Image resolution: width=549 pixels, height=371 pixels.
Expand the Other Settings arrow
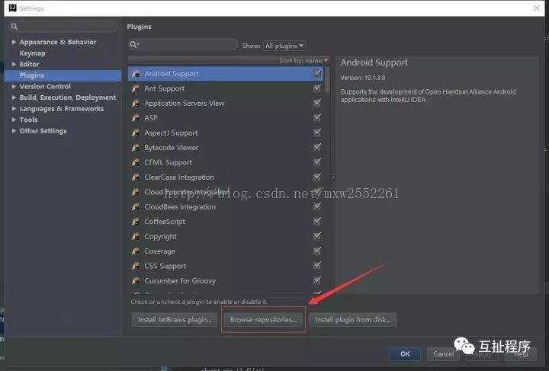[x=14, y=131]
